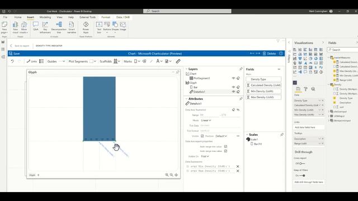
Task: Open the Data / Drill ribbon tab
Action: pos(123,17)
